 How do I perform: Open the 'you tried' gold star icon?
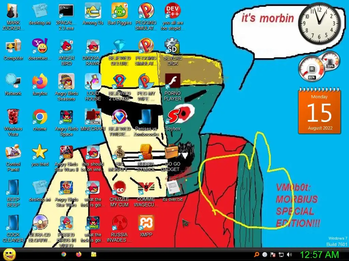tap(40, 152)
